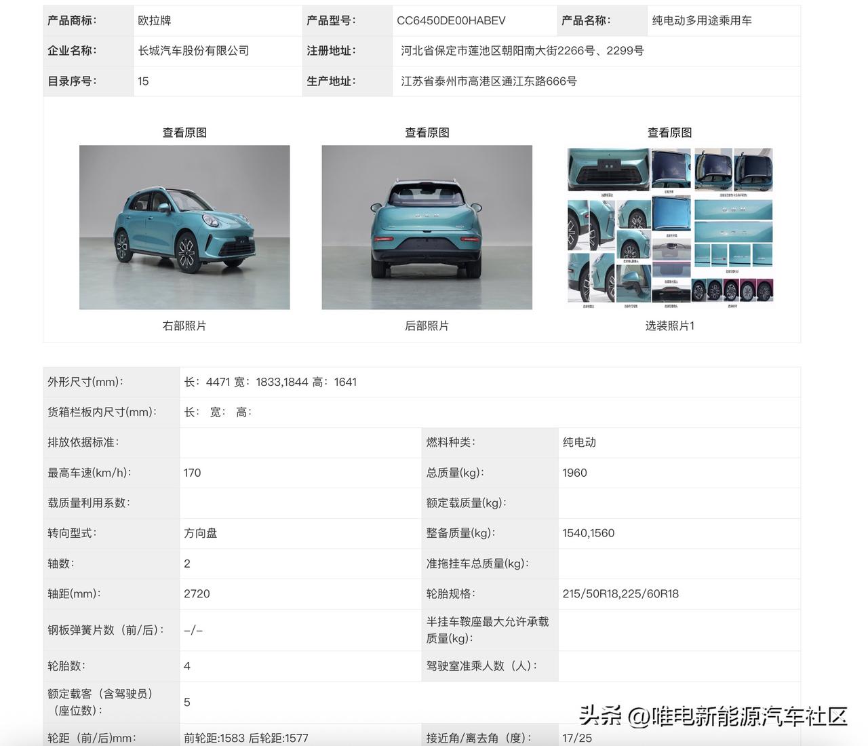The width and height of the screenshot is (868, 746).
Task: Open the rear car photo thumbnail
Action: (427, 227)
